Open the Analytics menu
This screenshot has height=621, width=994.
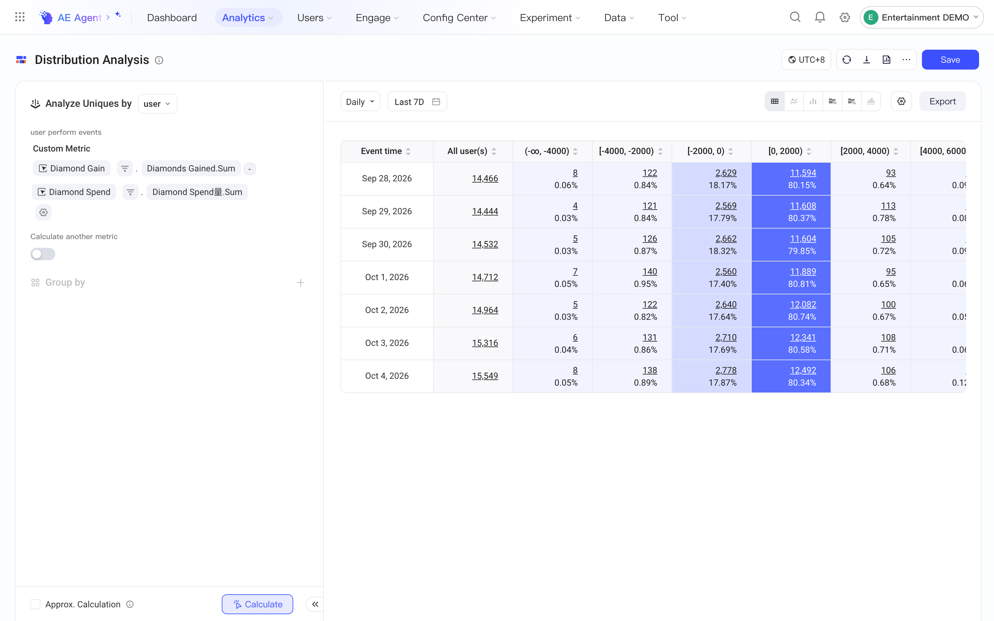pos(248,17)
